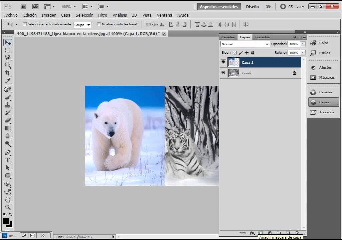
Task: Open the Estilos panel button
Action: pos(323,53)
